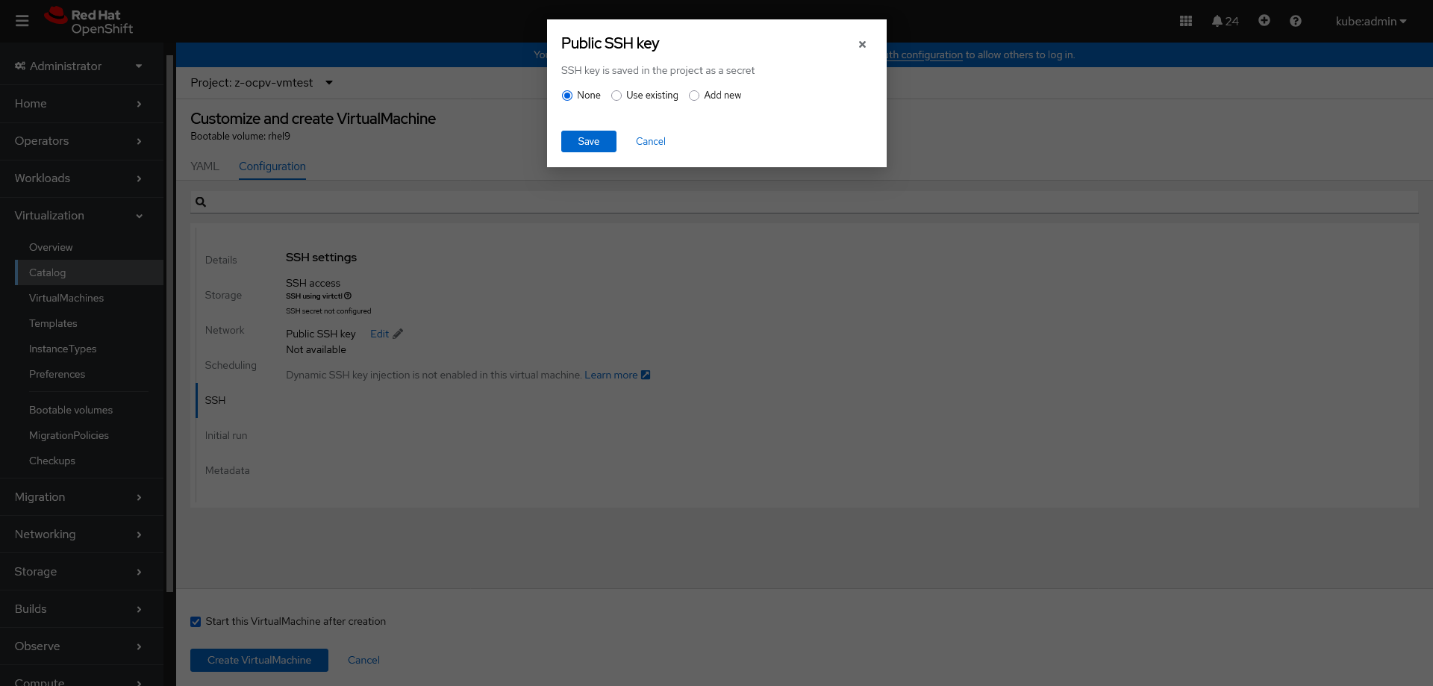Expand the Operators navigation section

coord(82,141)
